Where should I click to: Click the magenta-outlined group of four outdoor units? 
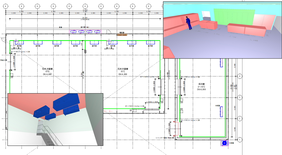point(85,32)
